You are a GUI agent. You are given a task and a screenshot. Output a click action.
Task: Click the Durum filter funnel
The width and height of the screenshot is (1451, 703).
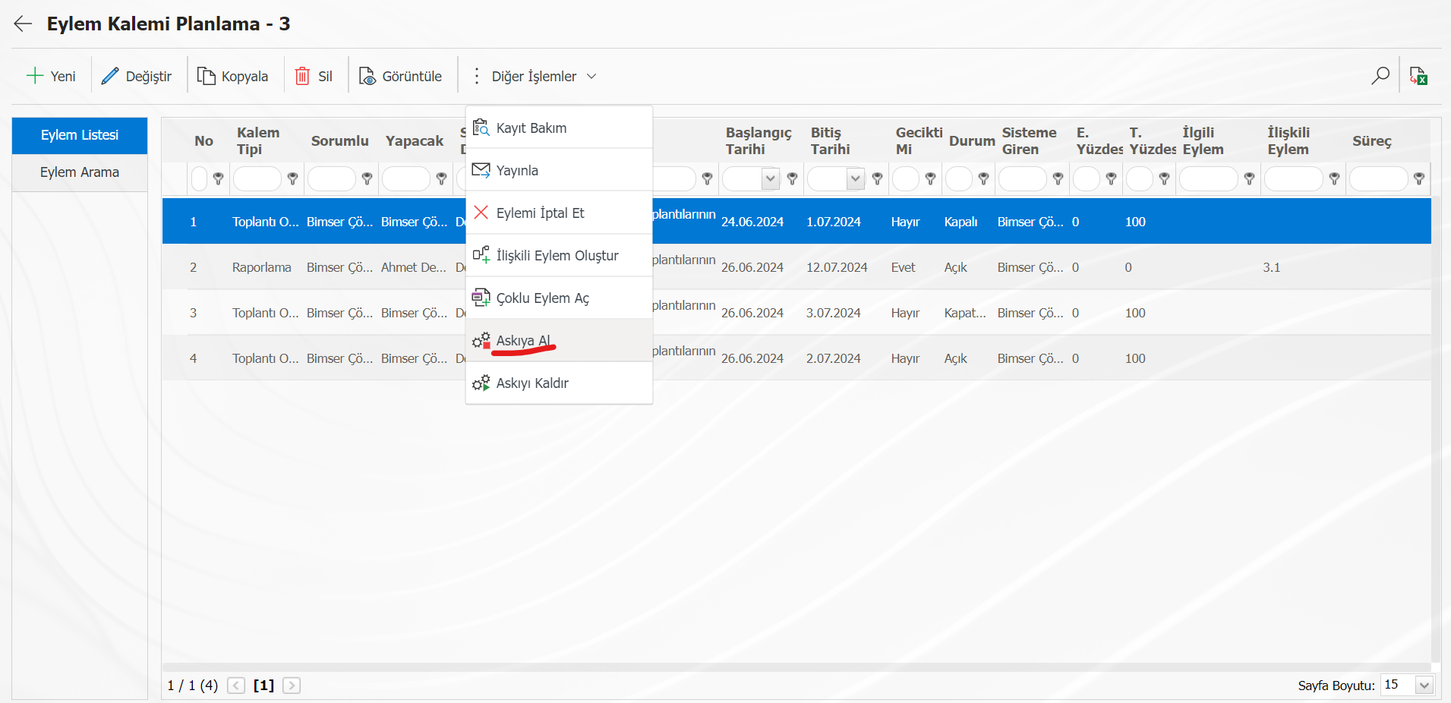click(983, 178)
